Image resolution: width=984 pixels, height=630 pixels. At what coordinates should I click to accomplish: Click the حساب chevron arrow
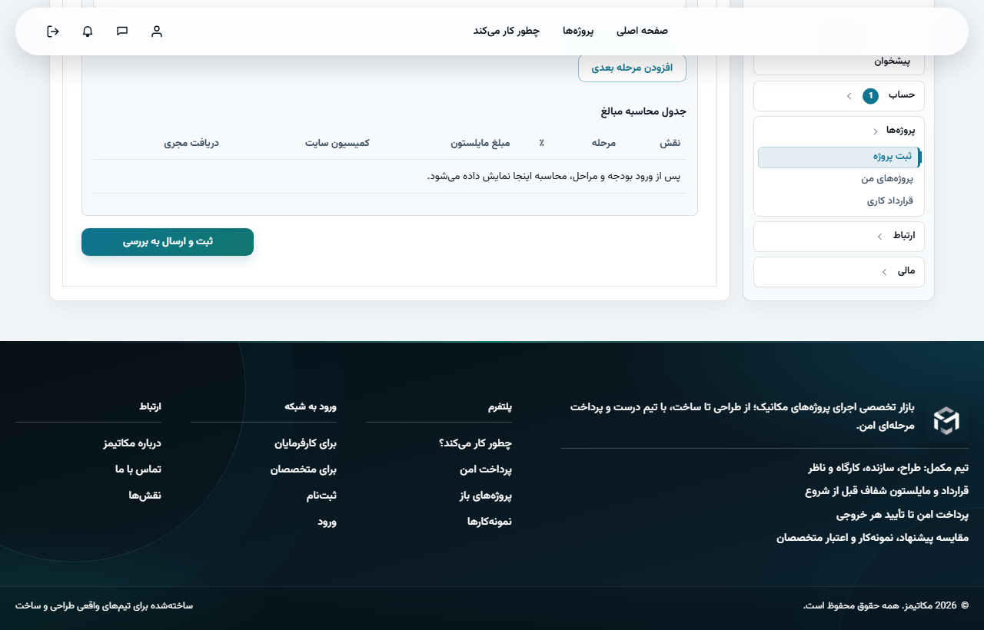(849, 96)
